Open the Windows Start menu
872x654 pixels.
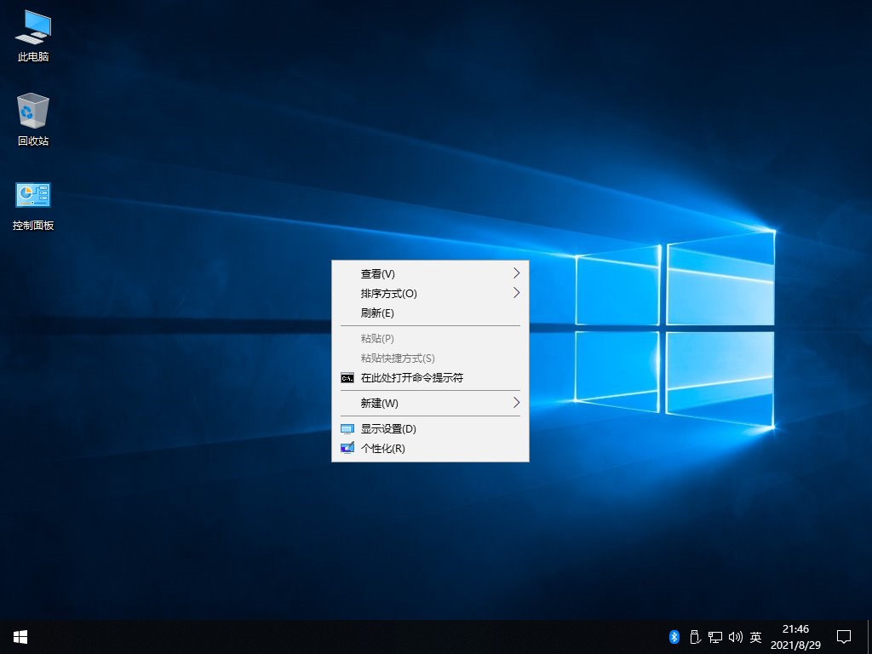click(x=20, y=636)
